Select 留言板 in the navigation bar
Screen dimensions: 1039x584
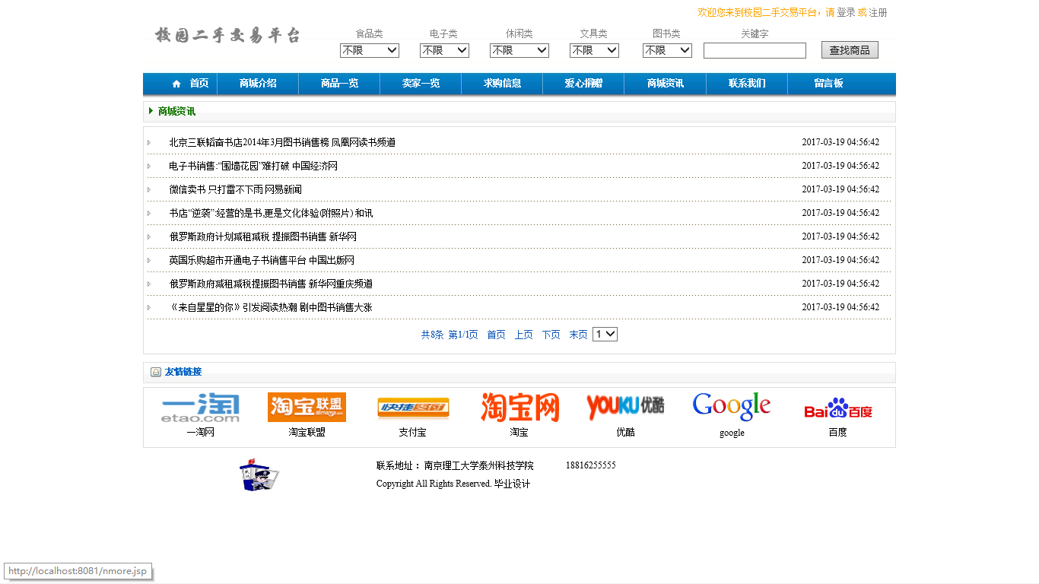pyautogui.click(x=828, y=84)
